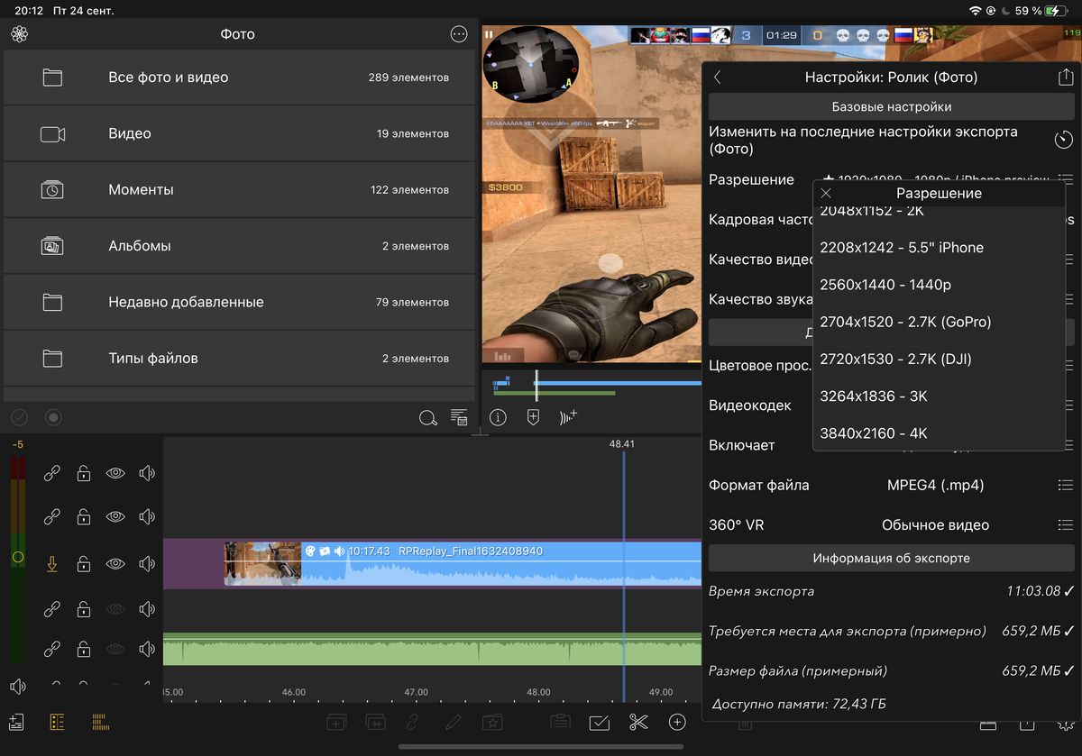Tap the battery indicator in the status bar
This screenshot has height=756, width=1082.
tap(1055, 11)
